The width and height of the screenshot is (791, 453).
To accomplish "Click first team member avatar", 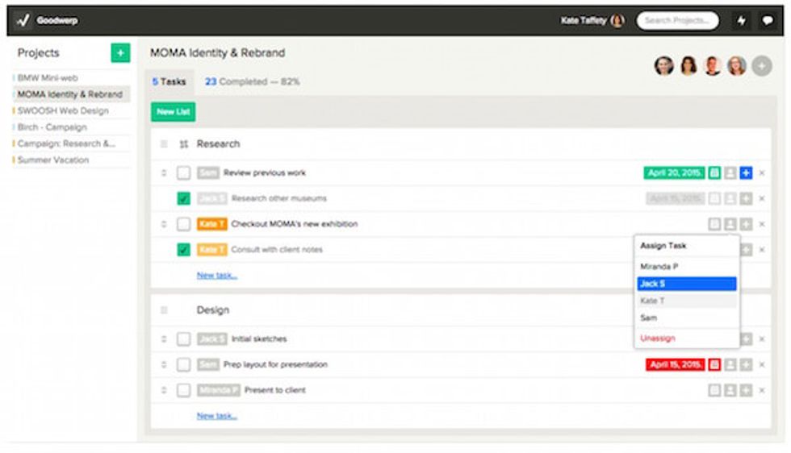I will [663, 66].
